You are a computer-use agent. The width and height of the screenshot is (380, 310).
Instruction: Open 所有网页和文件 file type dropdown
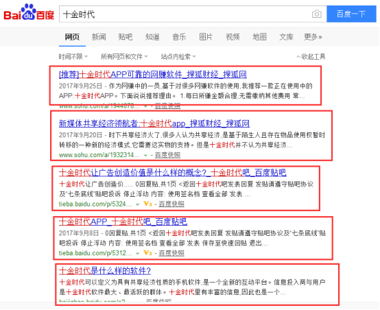(124, 57)
